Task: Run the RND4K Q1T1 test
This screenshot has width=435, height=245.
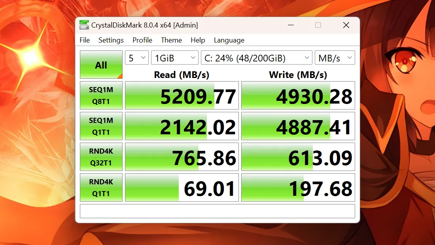Action: click(101, 187)
